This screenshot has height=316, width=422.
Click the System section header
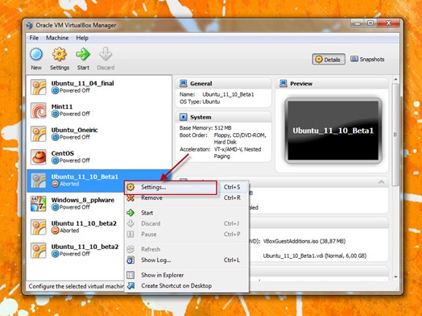(x=223, y=117)
